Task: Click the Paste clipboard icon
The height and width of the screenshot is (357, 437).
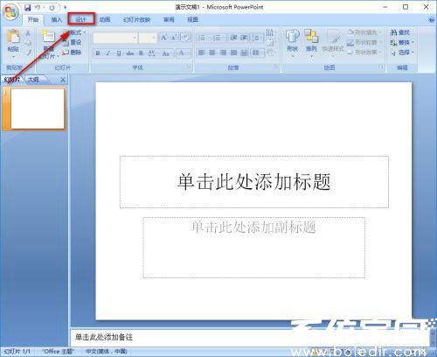Action: click(13, 37)
